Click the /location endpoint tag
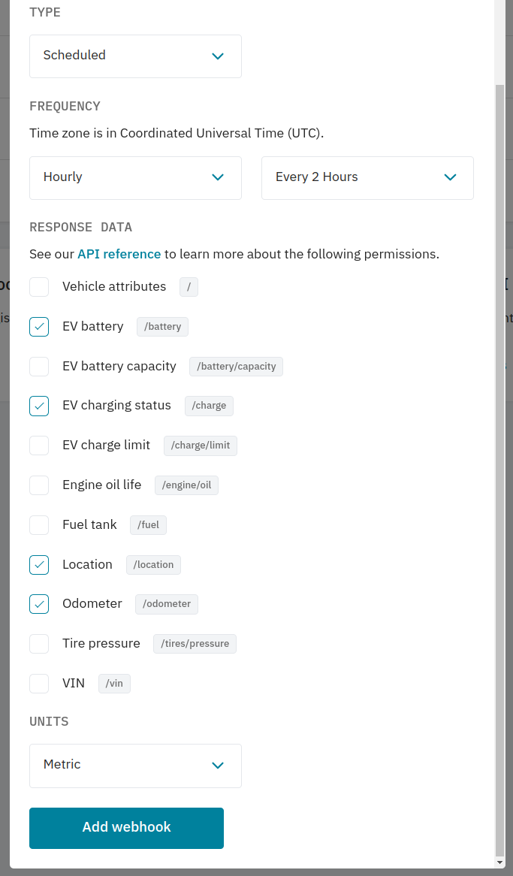 [x=154, y=565]
